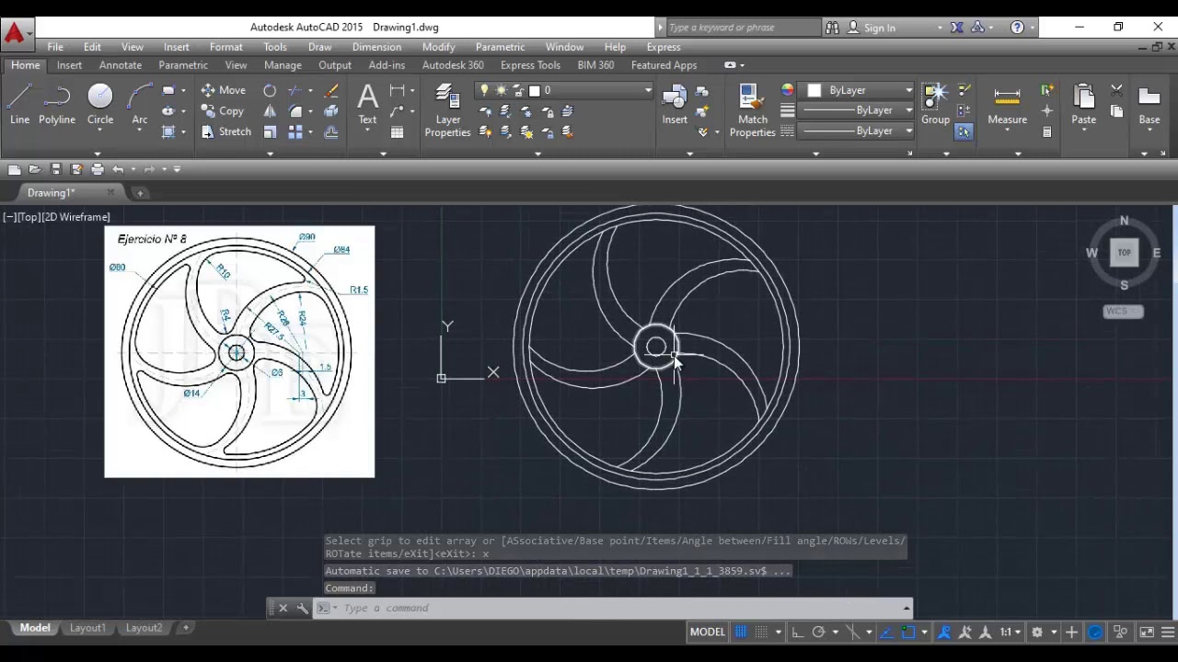Screen dimensions: 1178x662
Task: Click the Move tool
Action: tap(224, 90)
